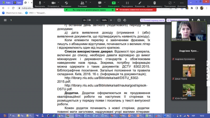210x118 pixels.
Task: Open share options arrow beside Новая демон
Action: coord(118,2)
